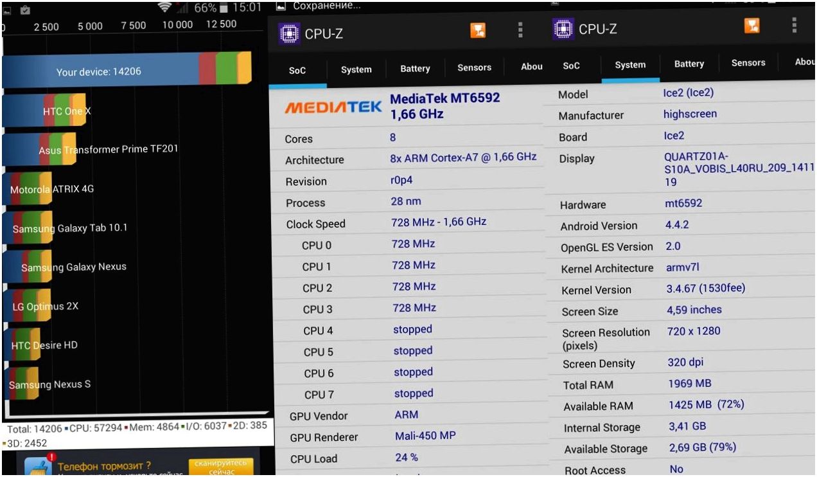Tap CPU-Z app icon on MediaTek SoC screen
The width and height of the screenshot is (817, 477).
[290, 33]
